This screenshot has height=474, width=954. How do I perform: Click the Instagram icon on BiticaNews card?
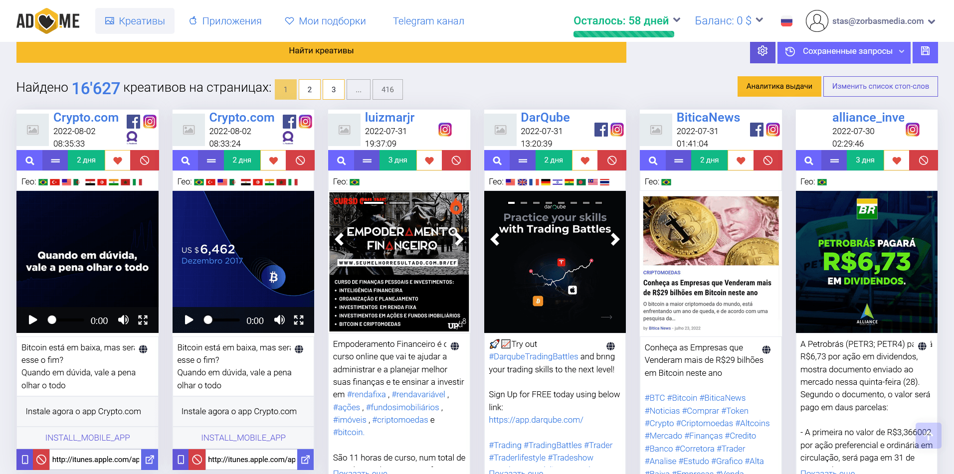[x=772, y=130]
